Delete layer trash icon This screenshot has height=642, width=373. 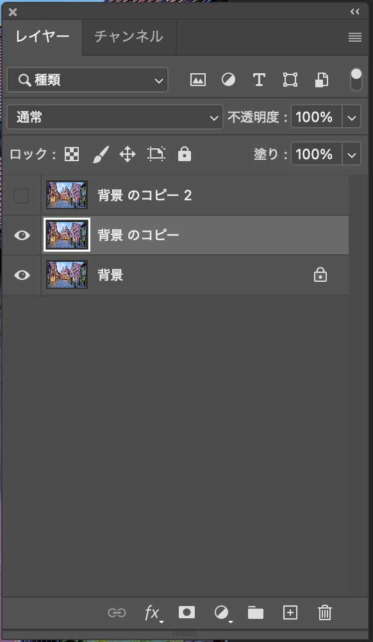pyautogui.click(x=325, y=612)
